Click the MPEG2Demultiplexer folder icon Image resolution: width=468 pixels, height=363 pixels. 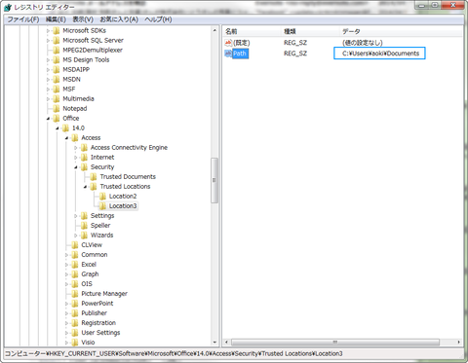(x=57, y=51)
